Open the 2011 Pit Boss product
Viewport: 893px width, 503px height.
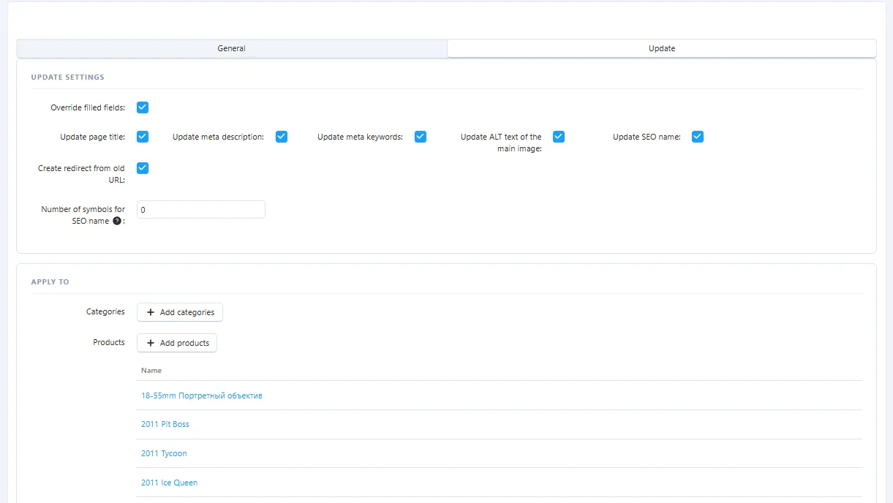click(x=165, y=424)
